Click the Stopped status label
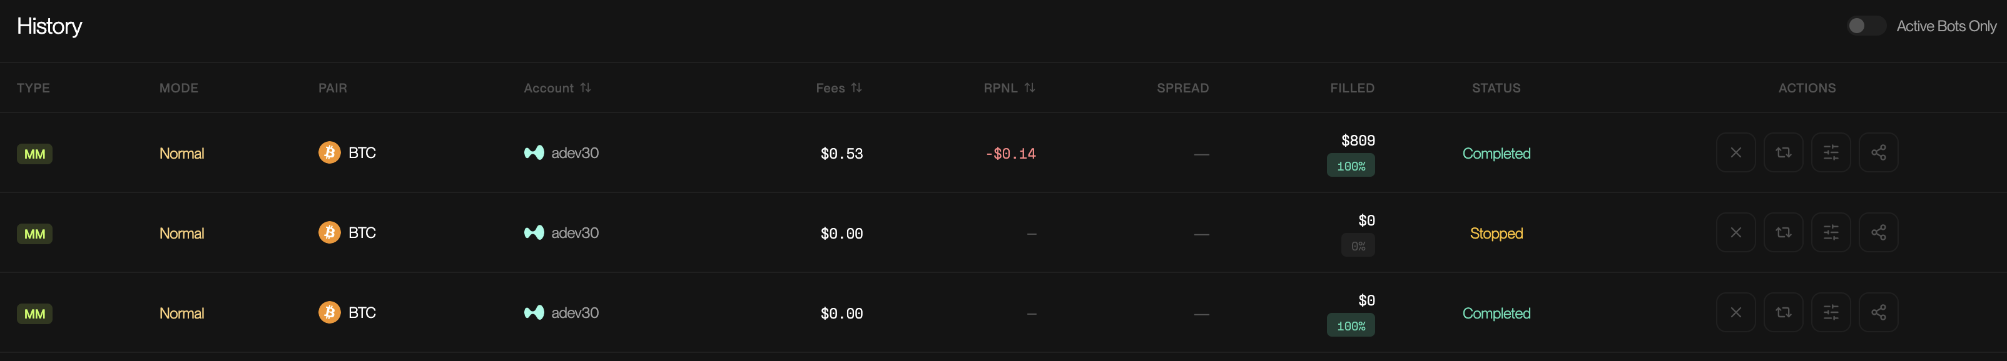The width and height of the screenshot is (2007, 361). click(1495, 234)
